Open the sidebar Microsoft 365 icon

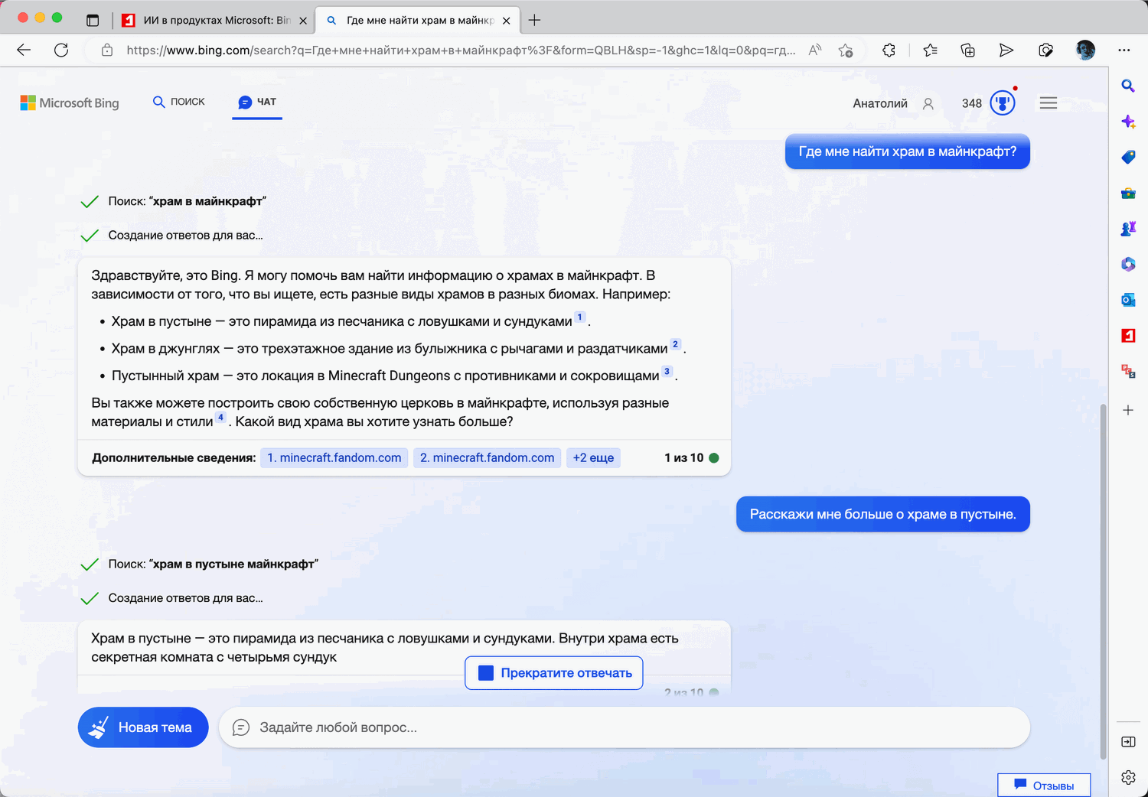click(1128, 264)
